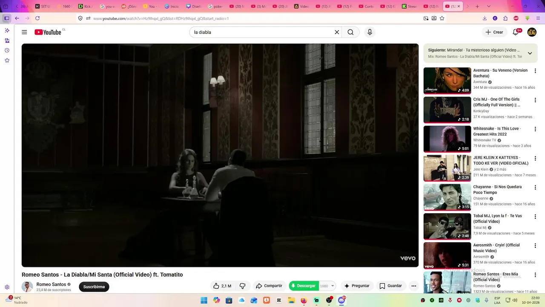Open 'Aerosmith - Cryin' (Official Music Video)' title
545x307 pixels.
[496, 248]
